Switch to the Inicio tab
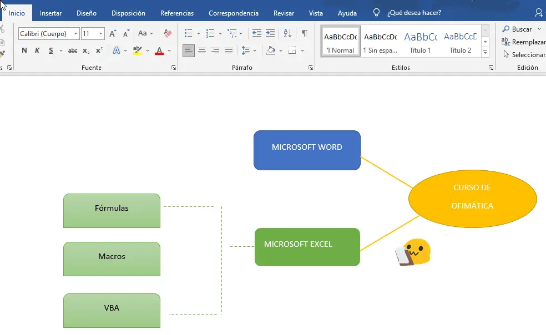The width and height of the screenshot is (546, 335). pos(17,13)
